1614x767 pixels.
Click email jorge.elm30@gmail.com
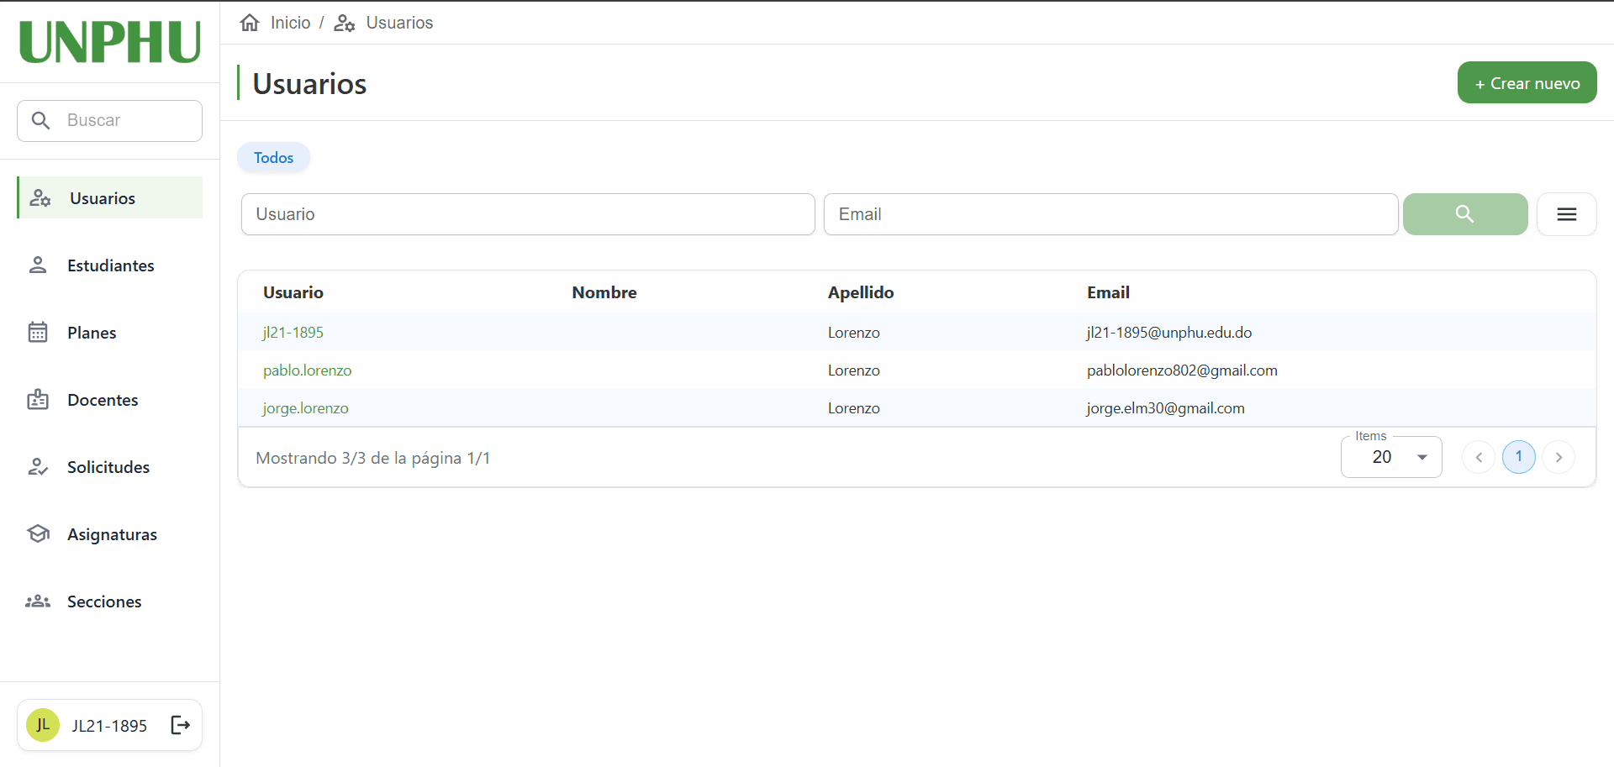[x=1166, y=408]
